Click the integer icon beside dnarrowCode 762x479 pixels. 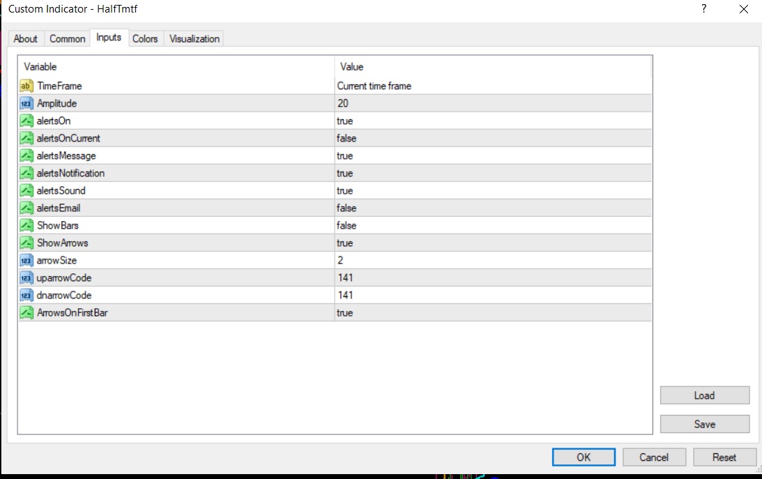[x=26, y=296]
